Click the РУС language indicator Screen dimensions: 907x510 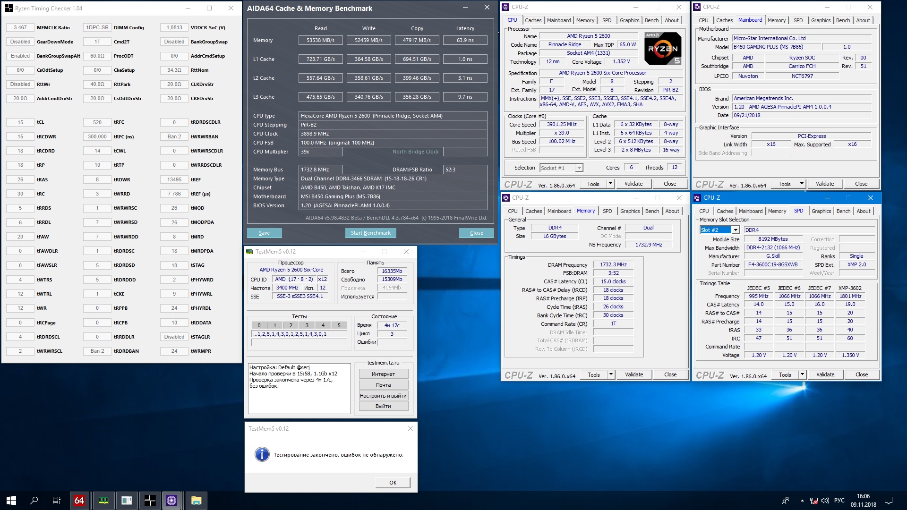[x=839, y=501]
